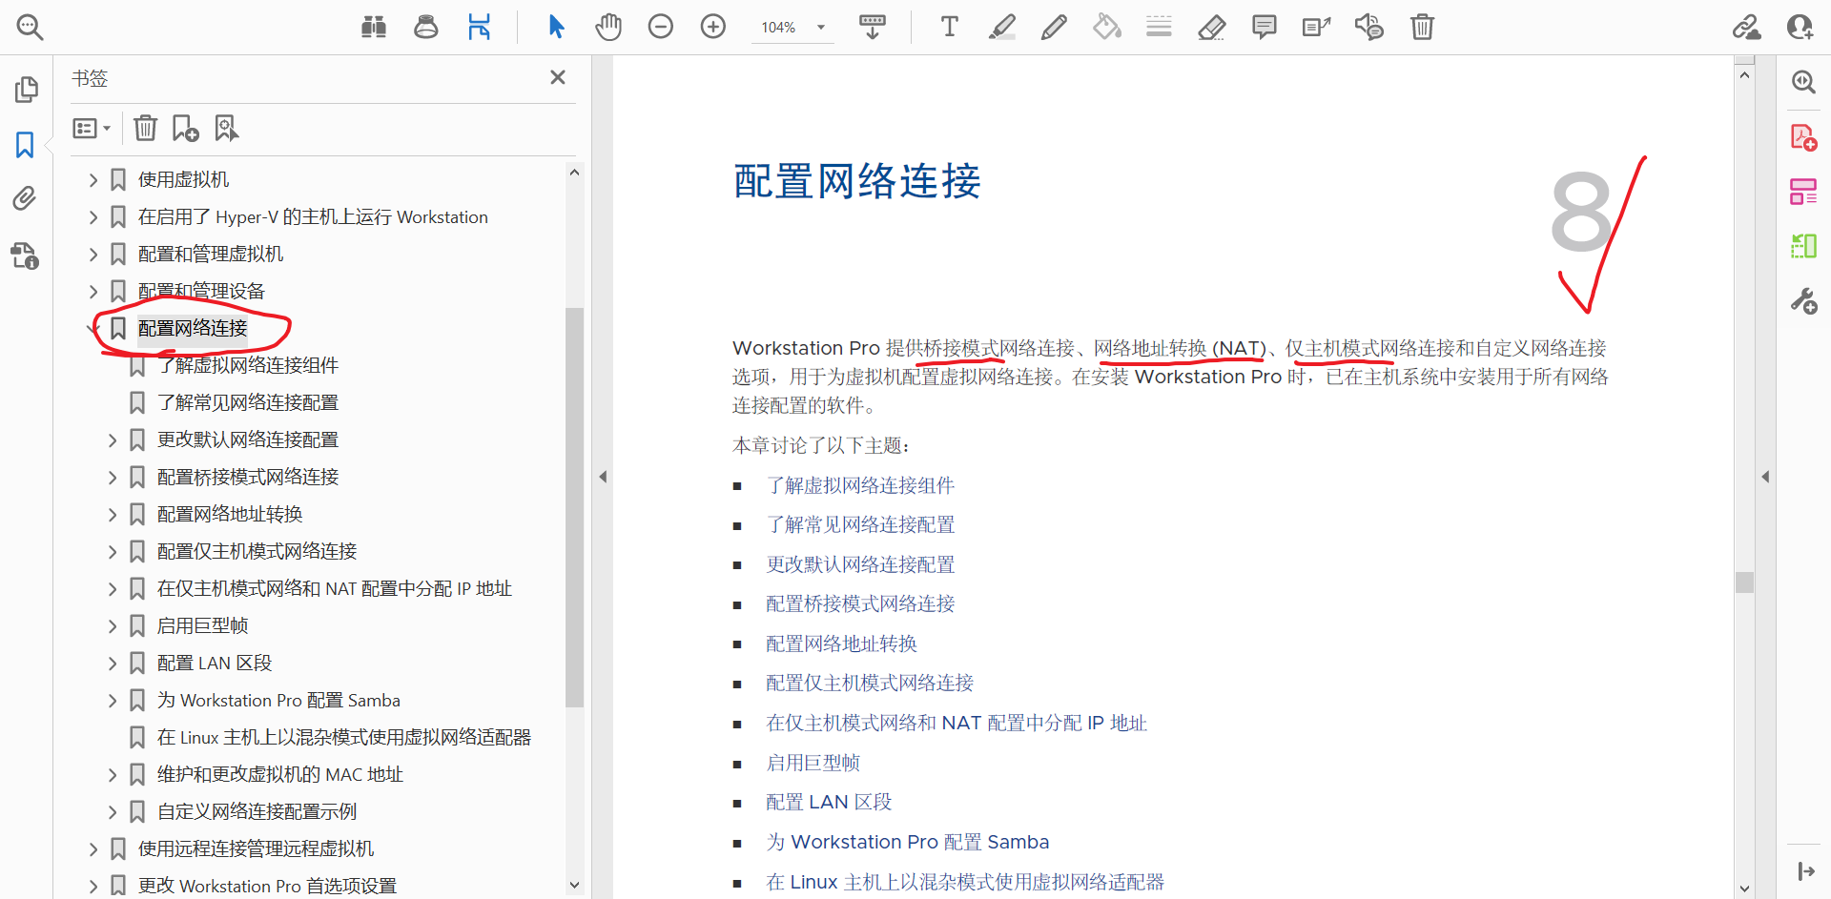This screenshot has height=899, width=1831.
Task: Expand the 配置 LAN 区段 bookmark
Action: pos(112,663)
